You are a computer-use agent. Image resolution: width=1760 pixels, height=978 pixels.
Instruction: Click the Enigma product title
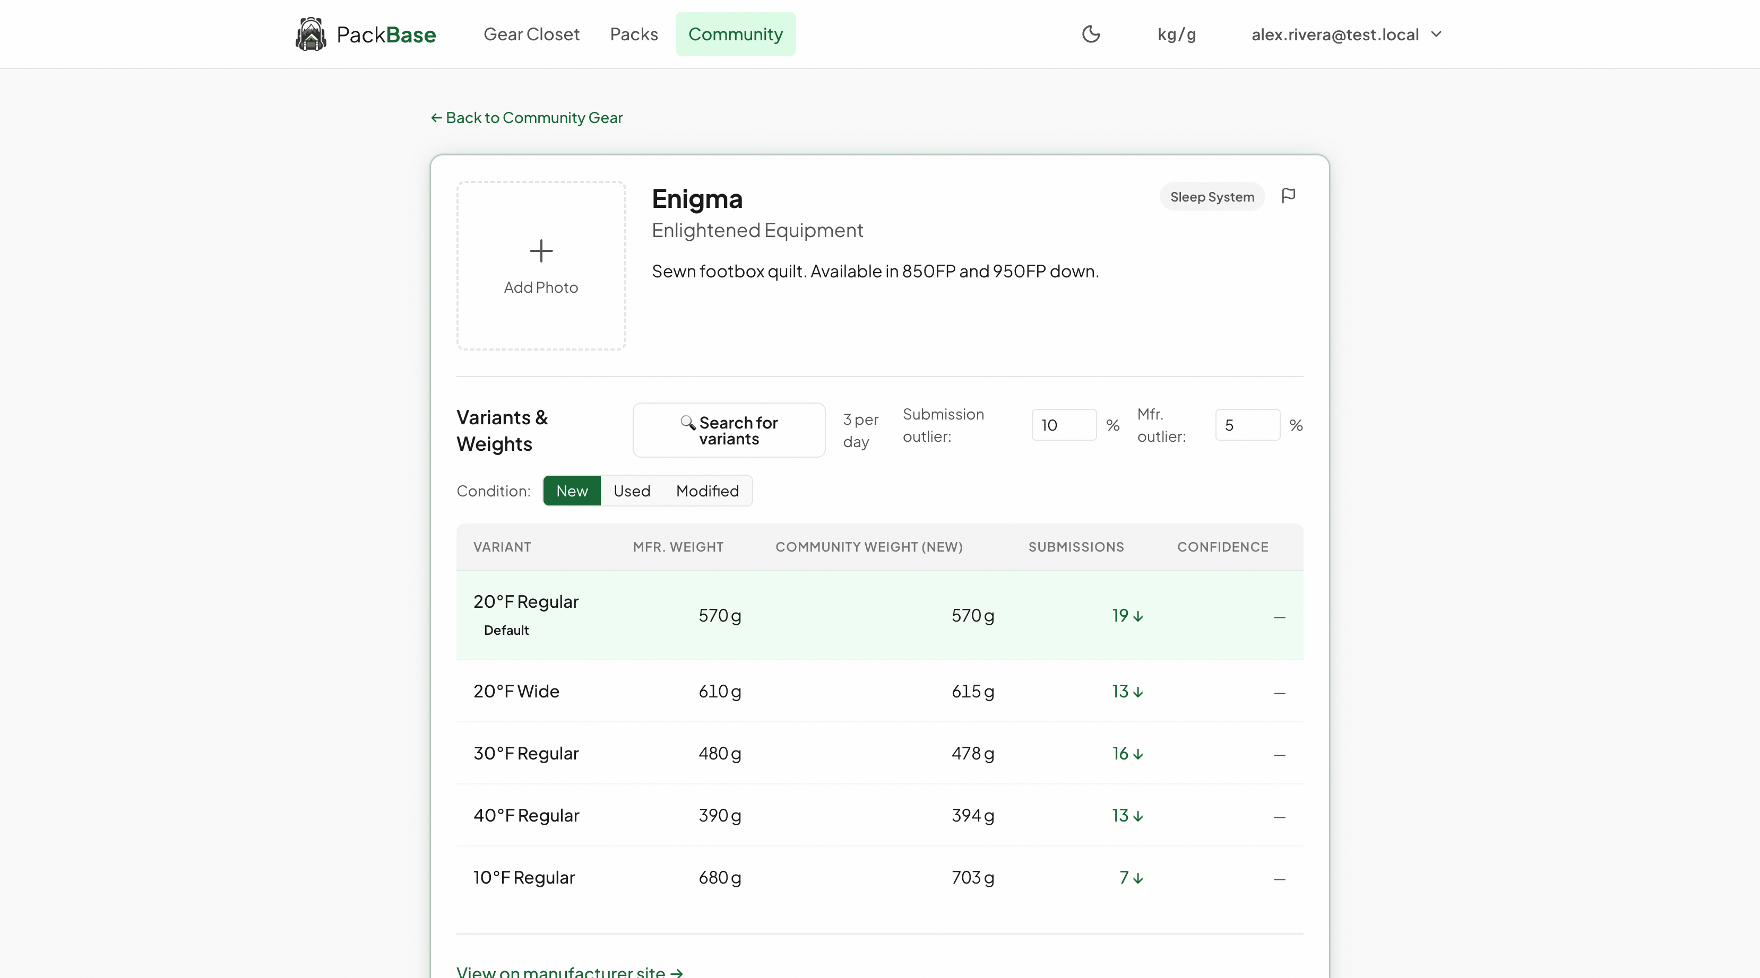(x=697, y=199)
